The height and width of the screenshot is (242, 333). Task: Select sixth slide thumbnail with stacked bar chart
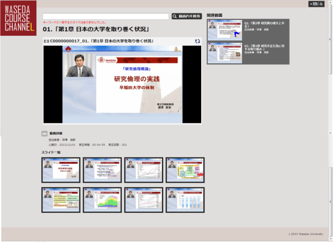(x=102, y=200)
